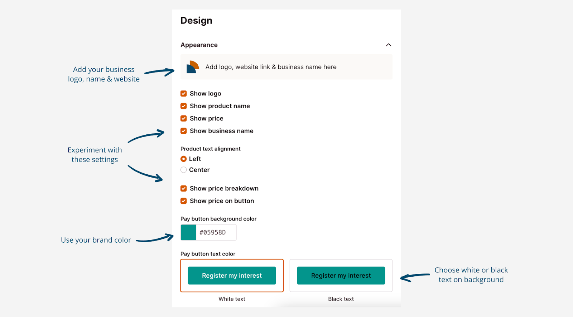Screen dimensions: 573x317
Task: Collapse the Appearance section chevron
Action: (x=388, y=45)
